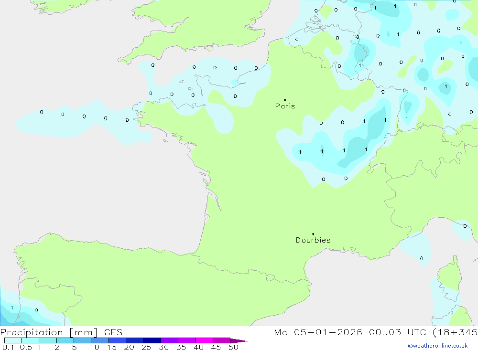
Task: Pick the 15–20 mm legend color swatch
Action: 118,340
